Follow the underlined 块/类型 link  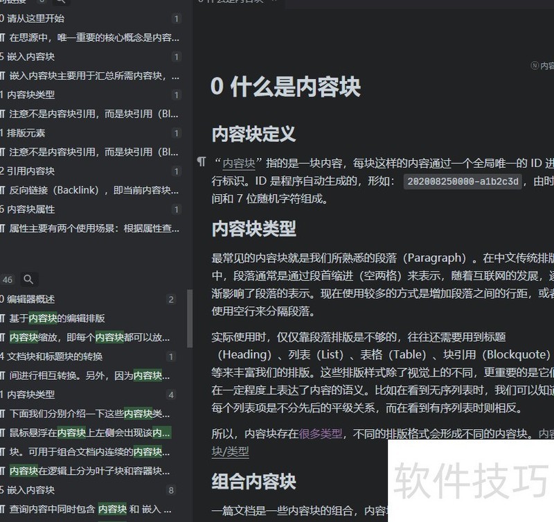(x=231, y=451)
